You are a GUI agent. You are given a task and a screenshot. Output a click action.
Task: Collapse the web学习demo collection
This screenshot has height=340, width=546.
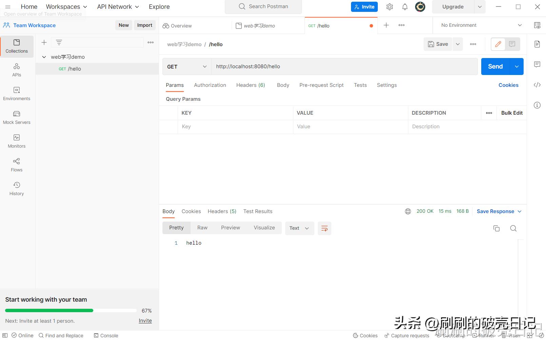coord(44,57)
